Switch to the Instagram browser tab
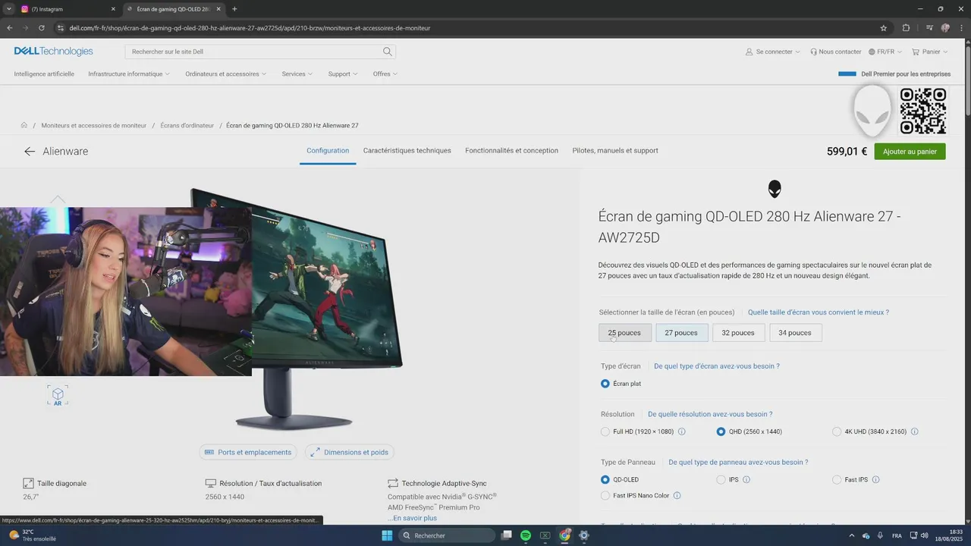Viewport: 971px width, 546px height. pyautogui.click(x=67, y=9)
